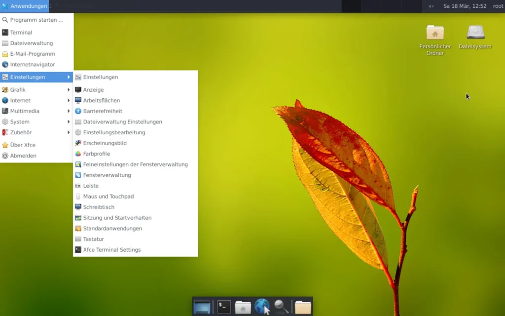Image resolution: width=505 pixels, height=316 pixels.
Task: Launch the web browser globe icon in dock
Action: click(x=262, y=305)
